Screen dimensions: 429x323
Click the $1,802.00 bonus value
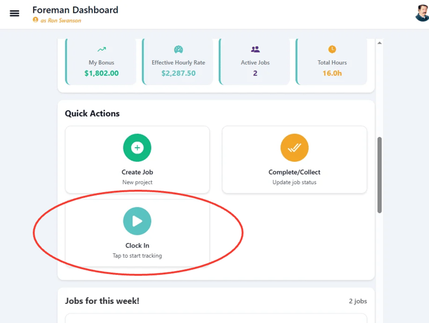click(x=102, y=74)
